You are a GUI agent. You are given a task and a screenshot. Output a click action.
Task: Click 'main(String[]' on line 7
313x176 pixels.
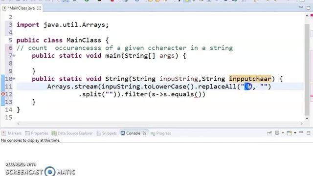click(x=130, y=56)
